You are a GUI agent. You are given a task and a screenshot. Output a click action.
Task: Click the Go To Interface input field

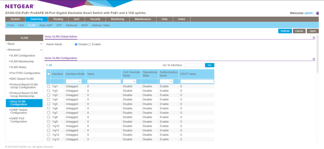(194, 65)
